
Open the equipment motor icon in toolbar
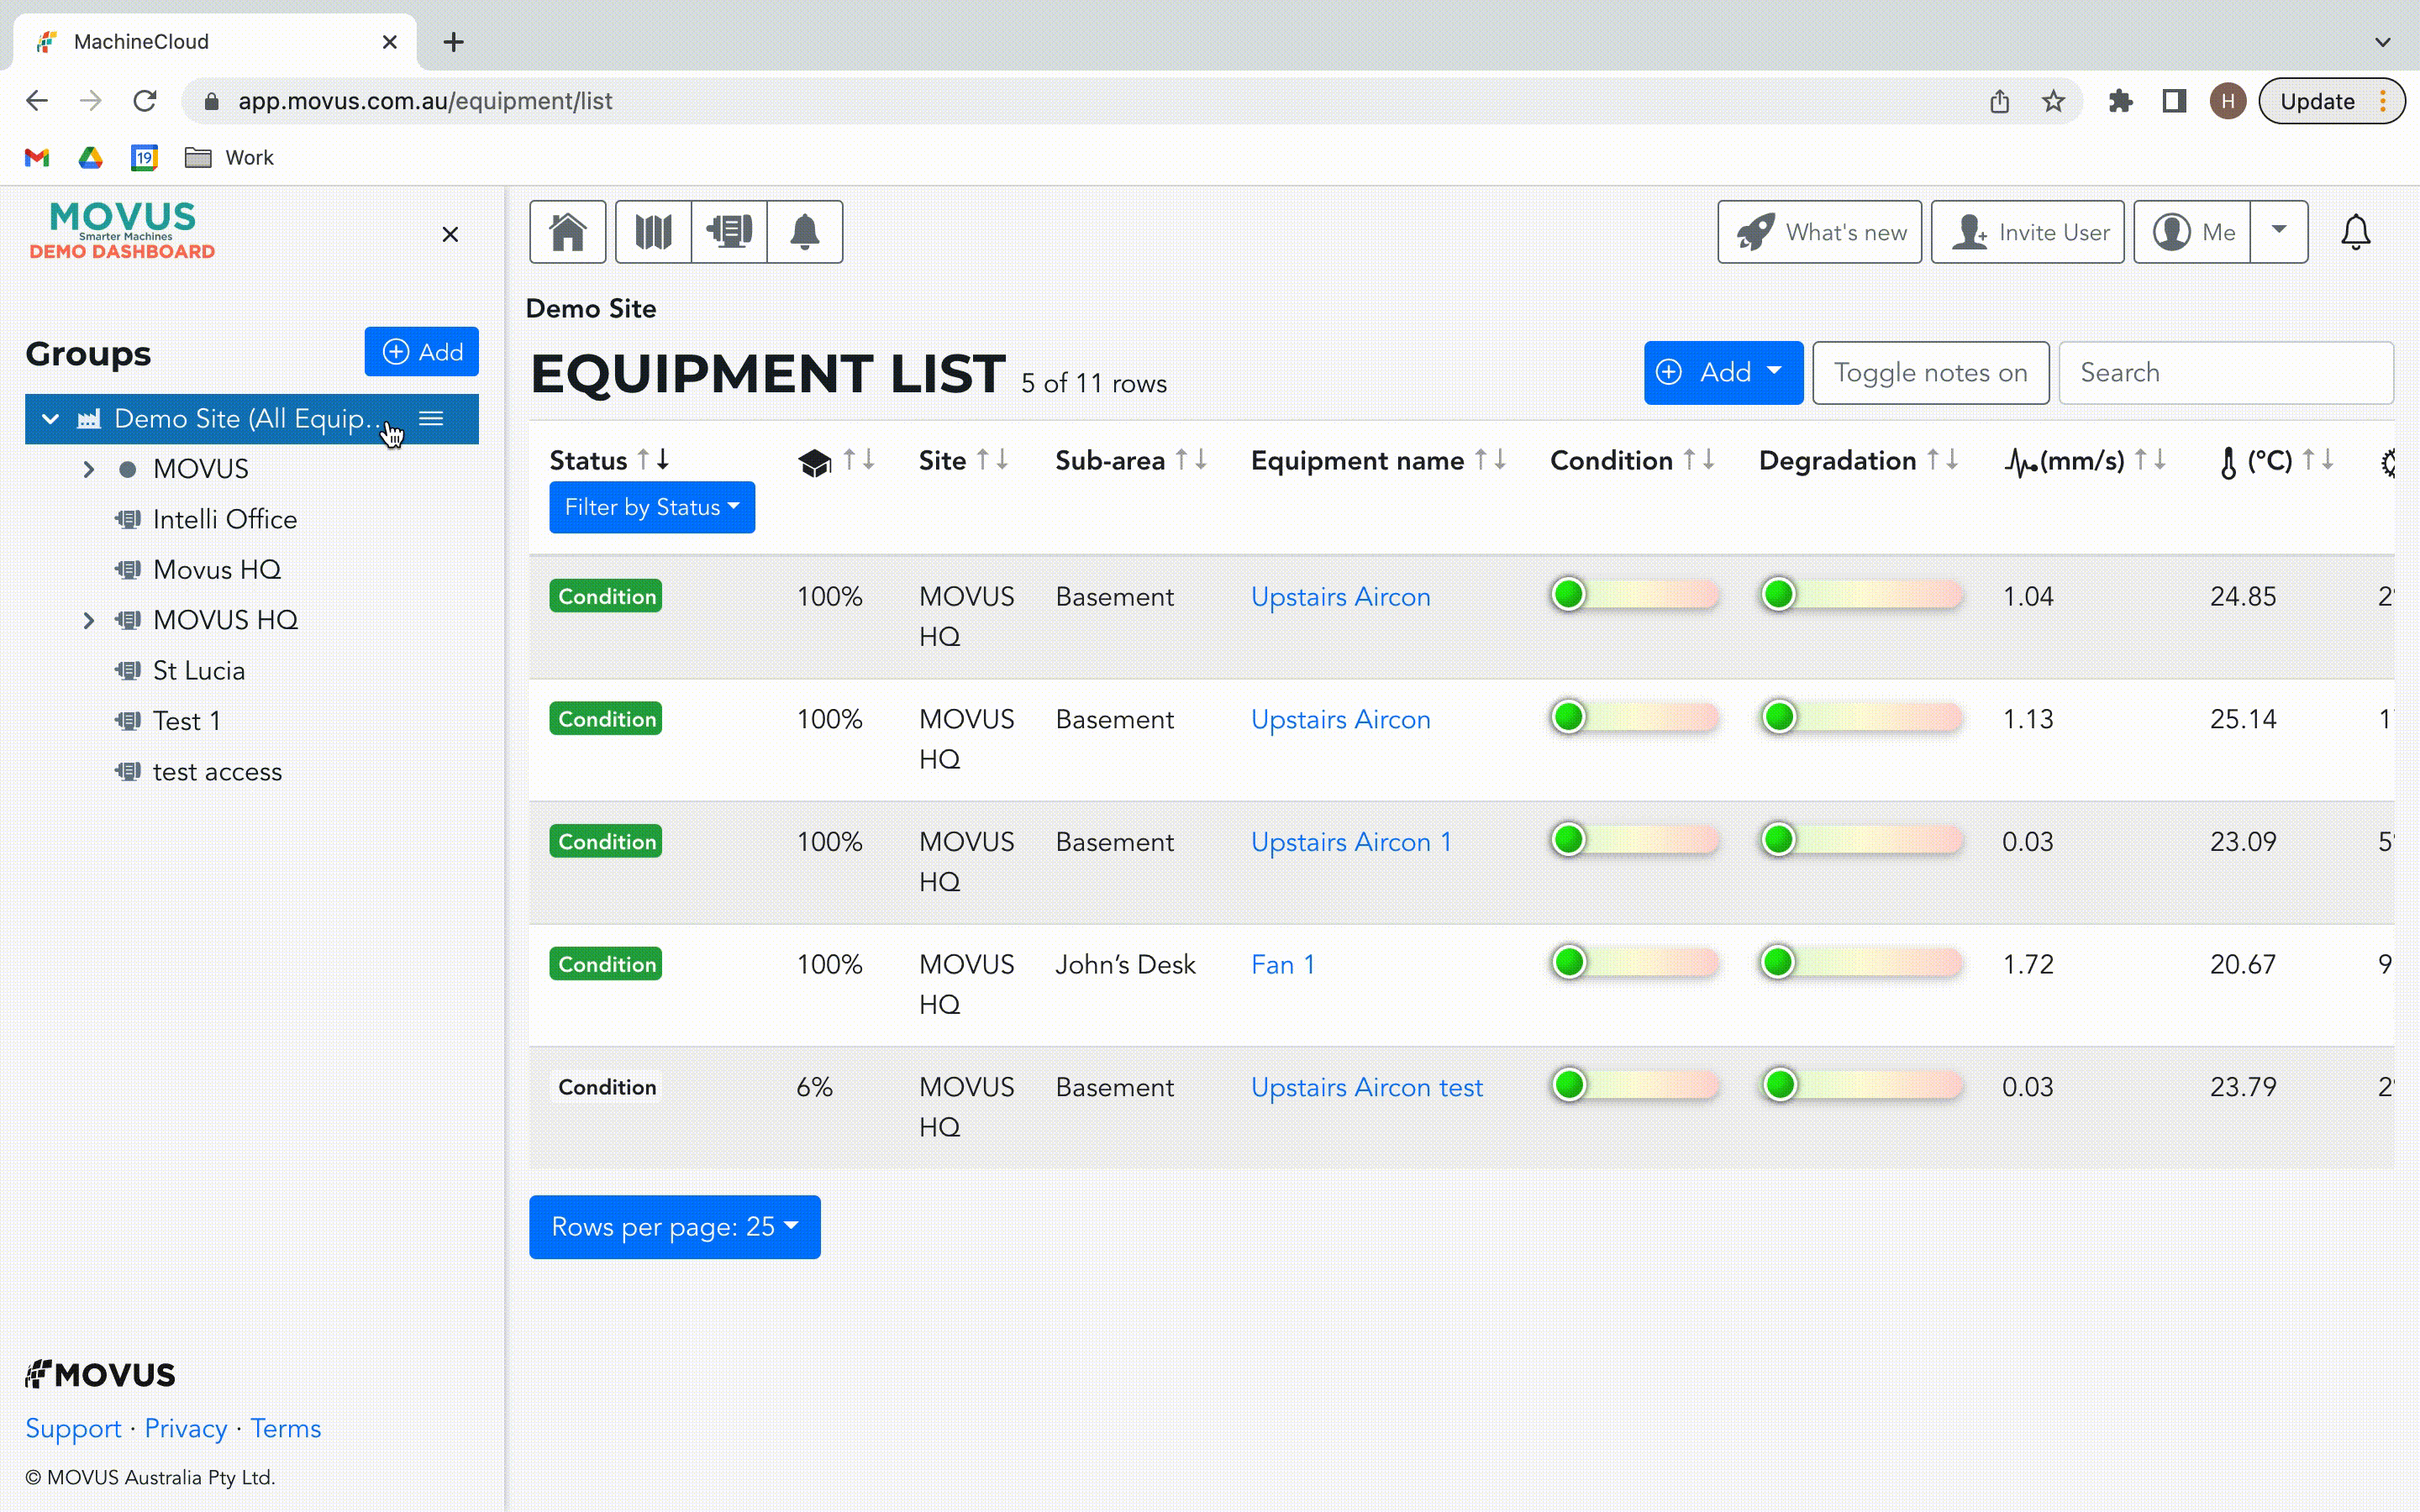pyautogui.click(x=729, y=232)
